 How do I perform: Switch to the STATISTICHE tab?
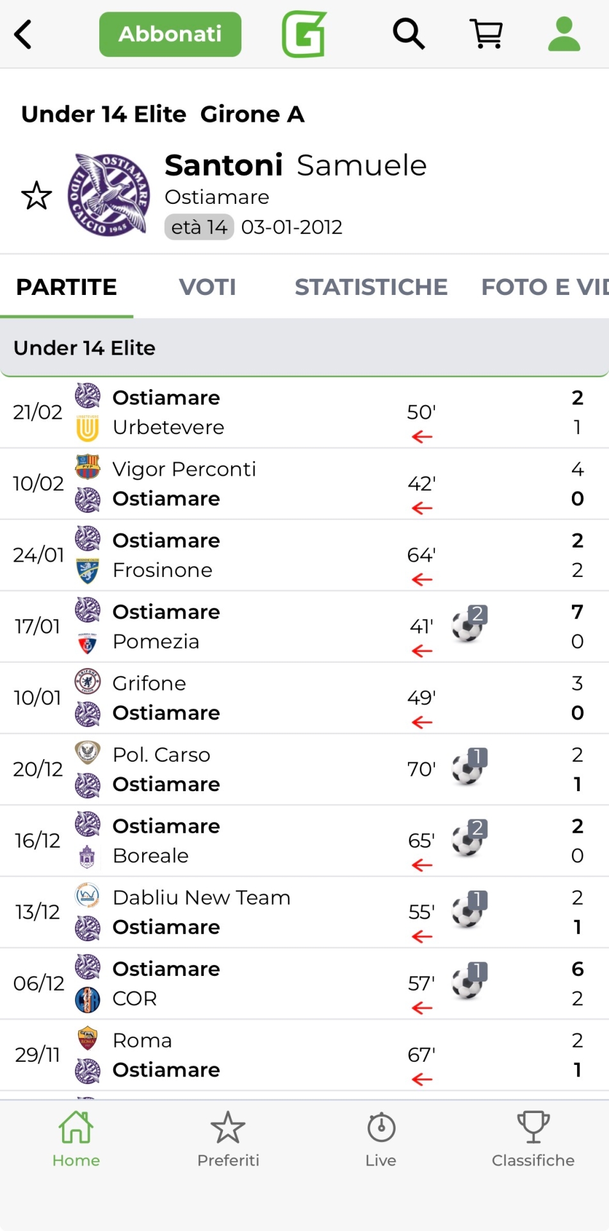[x=371, y=287]
